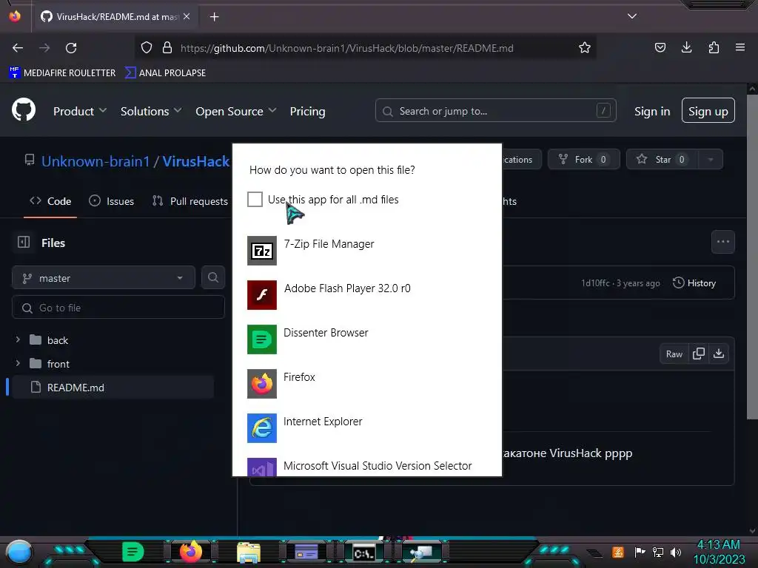
Task: Open File Explorer from the taskbar
Action: 249,552
